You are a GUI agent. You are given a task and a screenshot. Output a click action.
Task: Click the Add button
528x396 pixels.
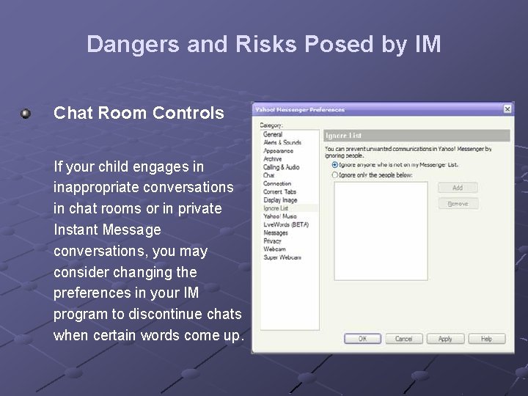tap(458, 188)
